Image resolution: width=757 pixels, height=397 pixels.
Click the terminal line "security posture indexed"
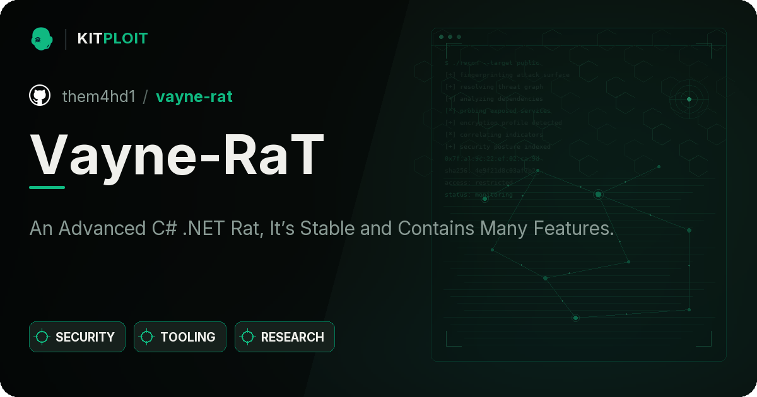497,147
